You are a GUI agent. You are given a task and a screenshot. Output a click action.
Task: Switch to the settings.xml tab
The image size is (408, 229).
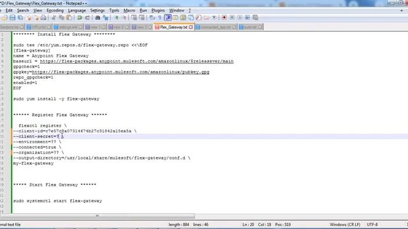68,27
